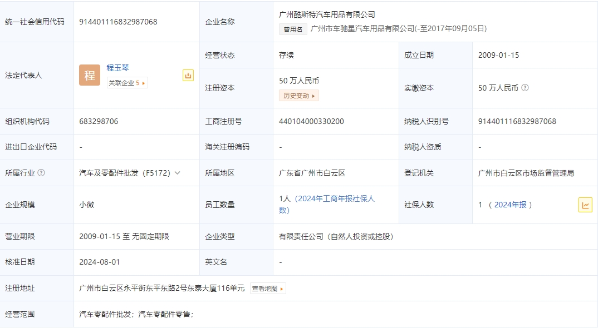Click the 程 avatar thumbnail
The image size is (598, 328).
tap(90, 75)
